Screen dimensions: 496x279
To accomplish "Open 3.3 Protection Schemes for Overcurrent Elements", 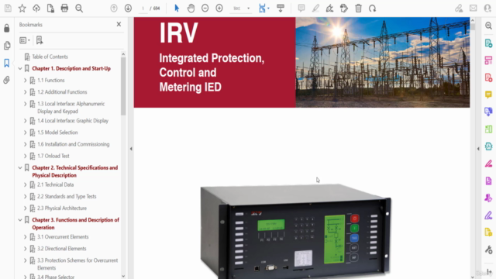I will pos(77,264).
